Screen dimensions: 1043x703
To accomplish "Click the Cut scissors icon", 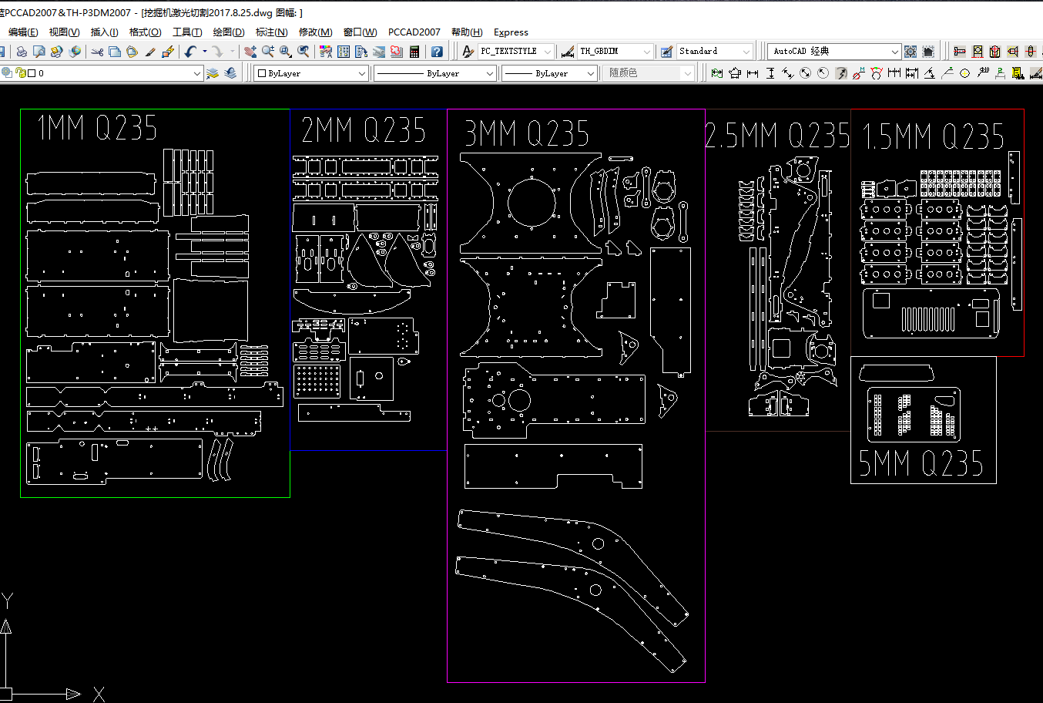I will pos(97,52).
